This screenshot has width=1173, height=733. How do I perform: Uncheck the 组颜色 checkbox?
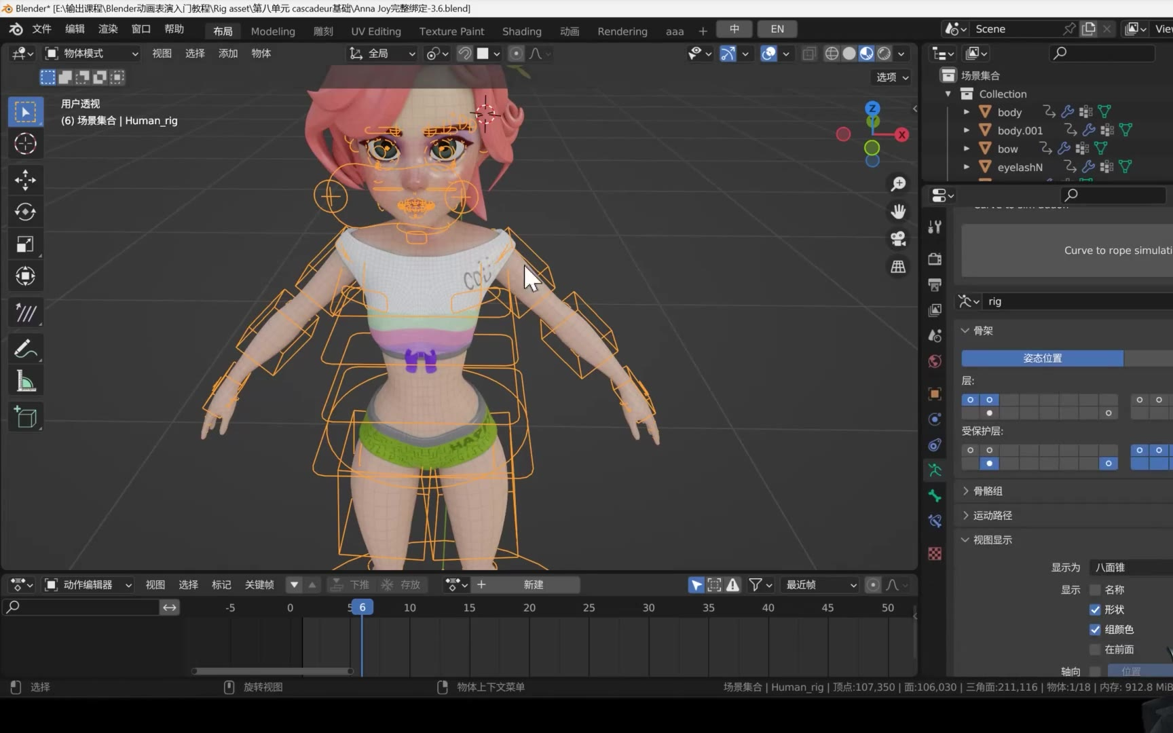1095,629
